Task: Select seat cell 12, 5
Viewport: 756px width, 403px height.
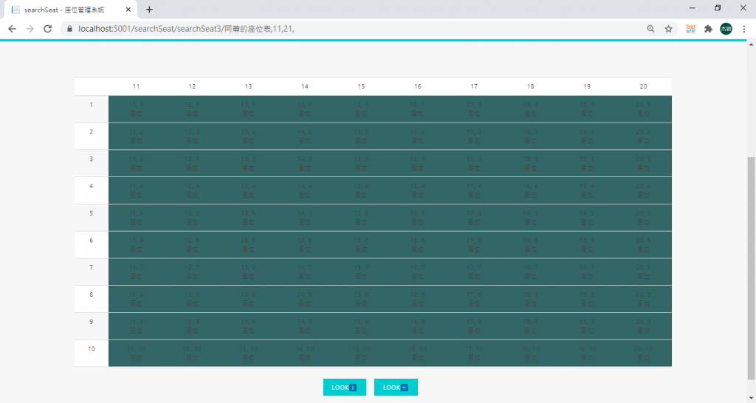Action: click(x=193, y=218)
